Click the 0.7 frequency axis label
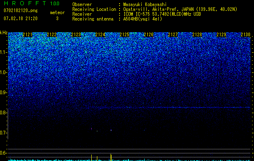This screenshot has width=254, height=161. click(x=3, y=133)
